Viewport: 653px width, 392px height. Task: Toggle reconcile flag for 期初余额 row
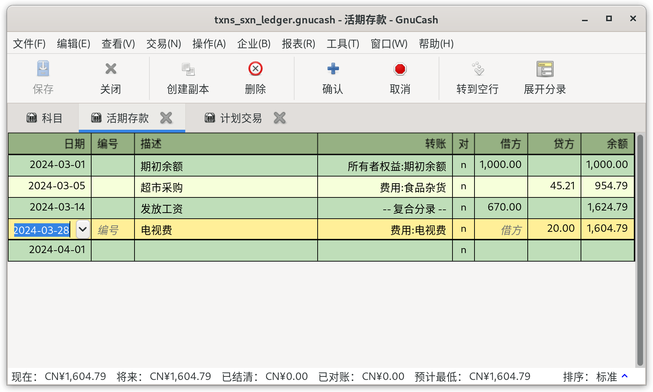pyautogui.click(x=463, y=165)
